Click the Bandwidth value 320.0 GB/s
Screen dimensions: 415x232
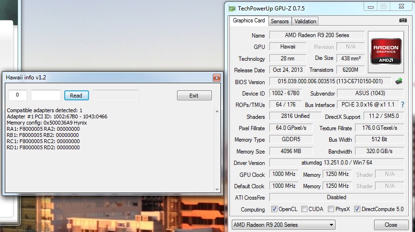[x=379, y=151]
